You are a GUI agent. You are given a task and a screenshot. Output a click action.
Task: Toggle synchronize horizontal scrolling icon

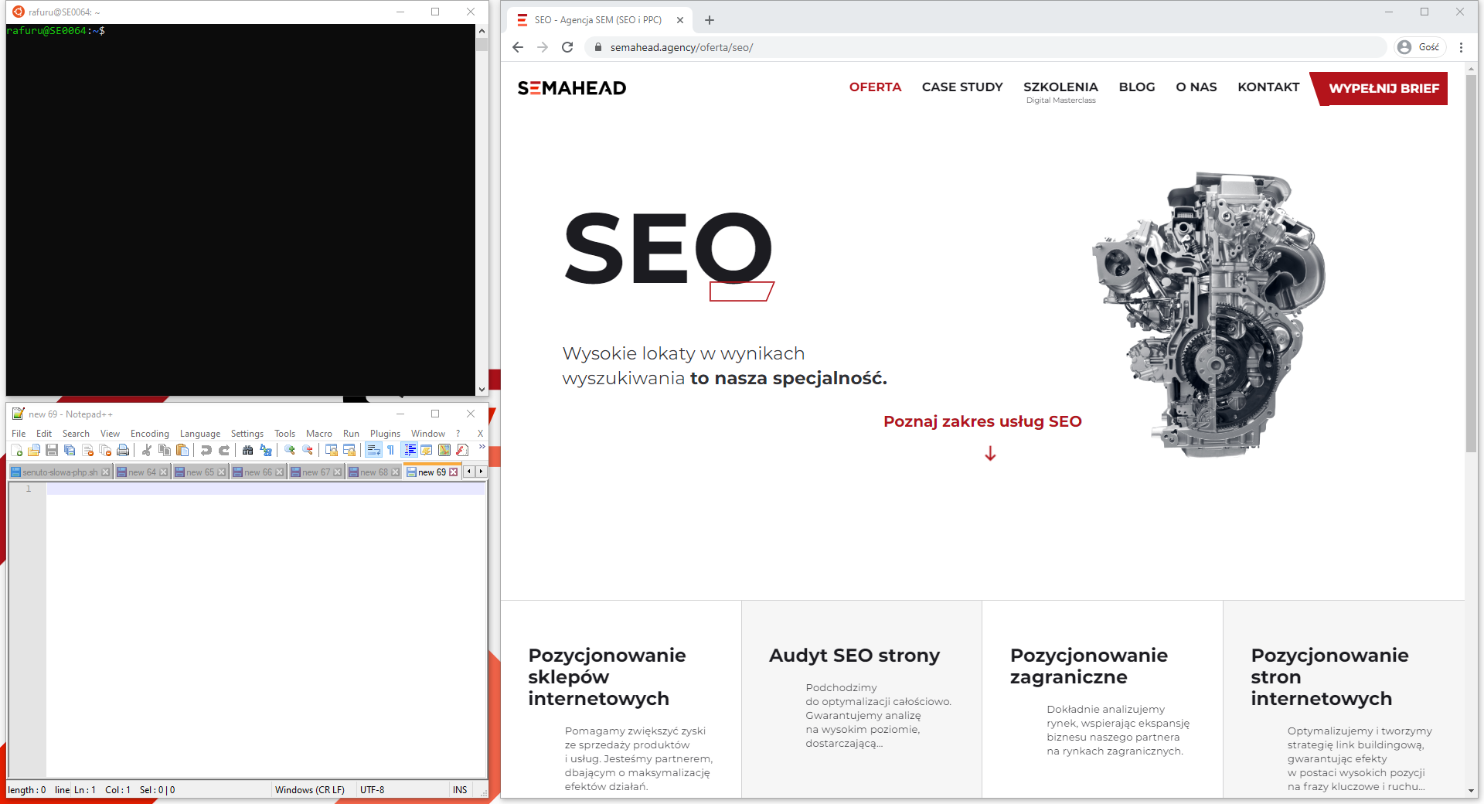349,450
